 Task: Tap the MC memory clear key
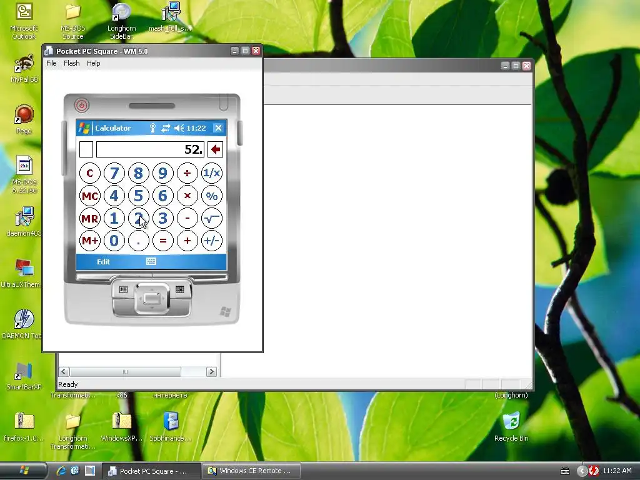[x=89, y=196]
